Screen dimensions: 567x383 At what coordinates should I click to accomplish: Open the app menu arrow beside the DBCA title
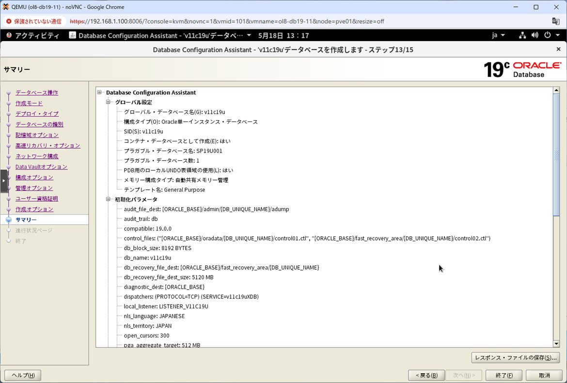pos(249,35)
